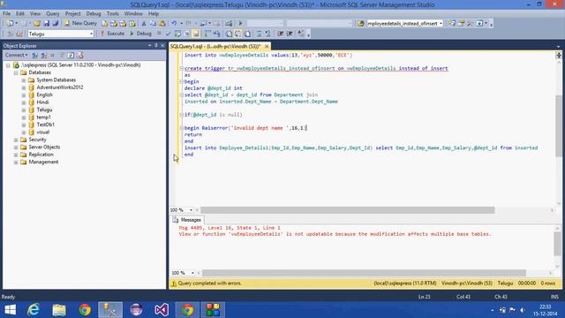Open the Query menu
565x318 pixels.
point(53,14)
